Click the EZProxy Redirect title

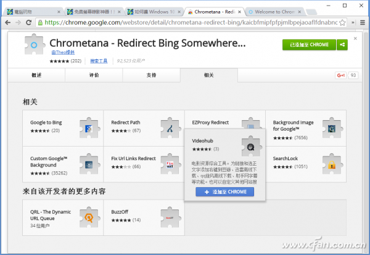point(210,123)
